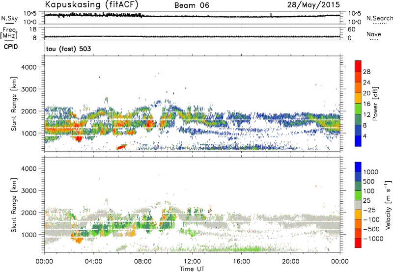393x272 pixels.
Task: Click the date 28/May/2015
Action: click(313, 4)
